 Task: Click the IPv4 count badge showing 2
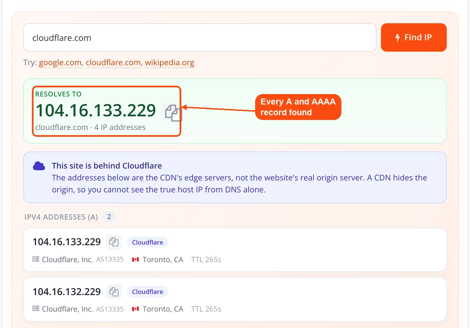(109, 217)
